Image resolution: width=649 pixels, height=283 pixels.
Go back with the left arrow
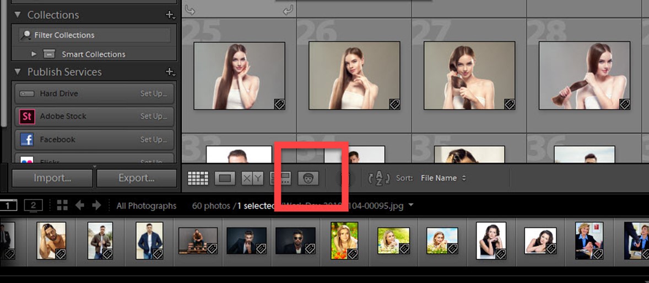(x=80, y=206)
